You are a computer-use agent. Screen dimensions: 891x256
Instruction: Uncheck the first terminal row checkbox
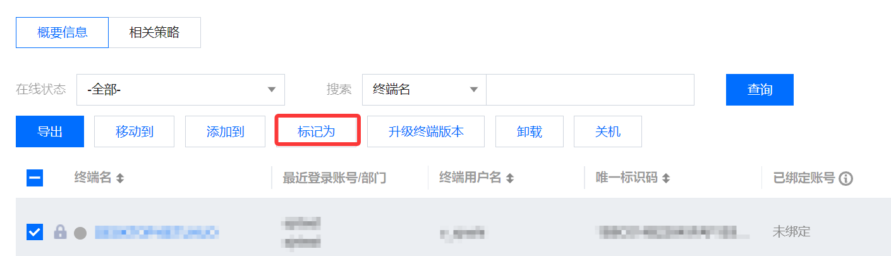click(x=35, y=232)
